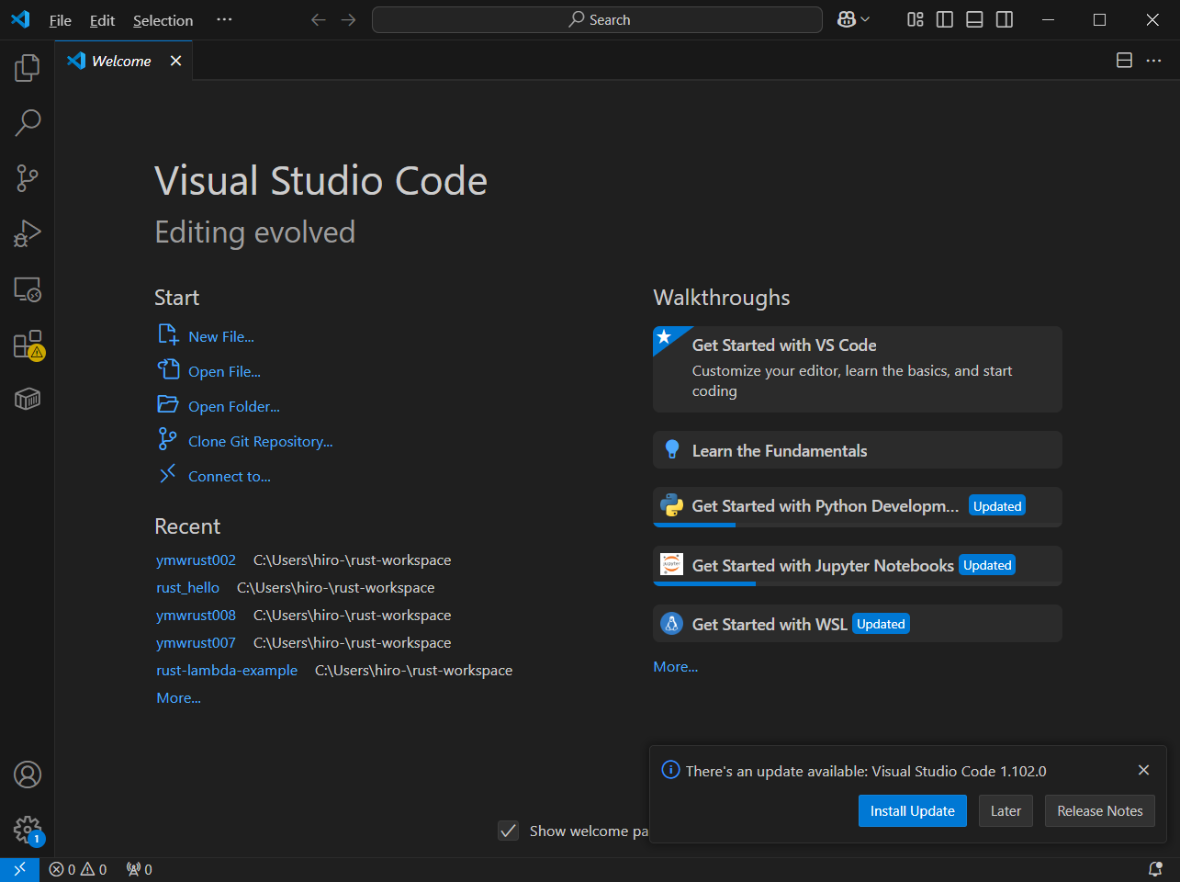Open the Run and Debug view
1180x882 pixels.
(28, 233)
